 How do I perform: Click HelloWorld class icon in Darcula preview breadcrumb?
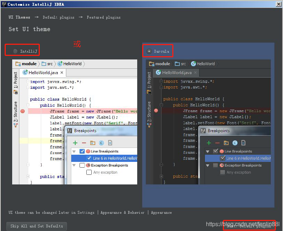(x=193, y=64)
